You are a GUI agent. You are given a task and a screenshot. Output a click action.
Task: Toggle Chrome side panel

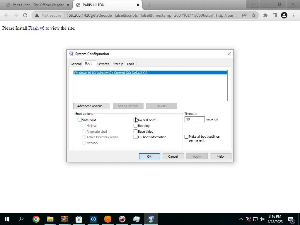(x=275, y=15)
